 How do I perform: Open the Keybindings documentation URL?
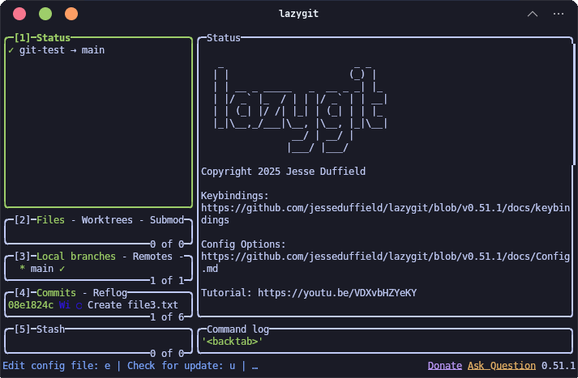pos(385,214)
